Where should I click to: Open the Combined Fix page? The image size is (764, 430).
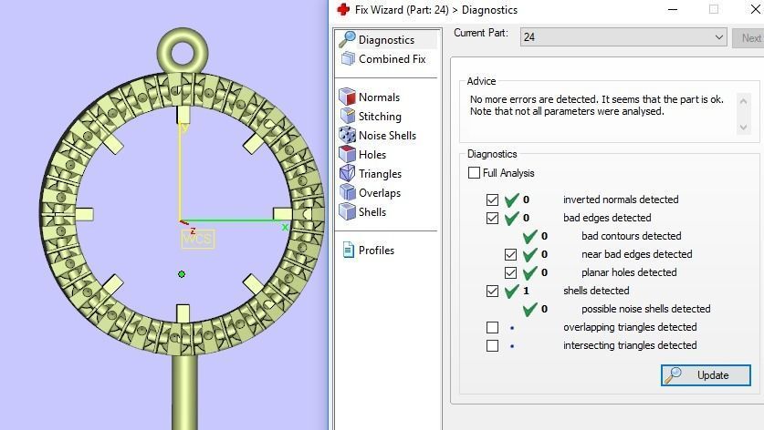click(392, 59)
